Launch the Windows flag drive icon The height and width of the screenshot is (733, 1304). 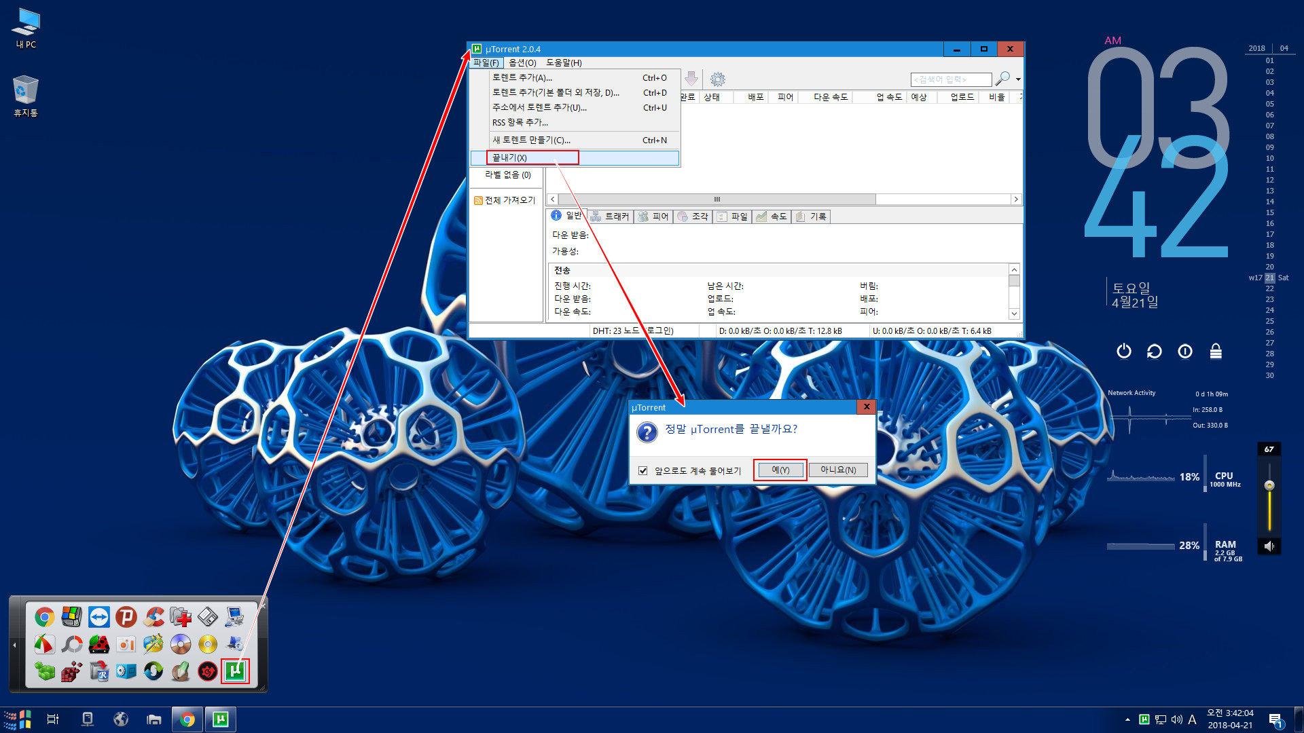(72, 617)
